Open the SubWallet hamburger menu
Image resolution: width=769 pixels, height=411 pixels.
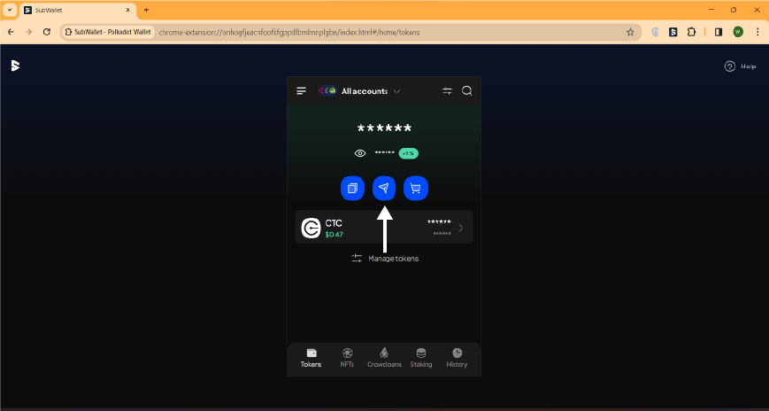click(301, 91)
